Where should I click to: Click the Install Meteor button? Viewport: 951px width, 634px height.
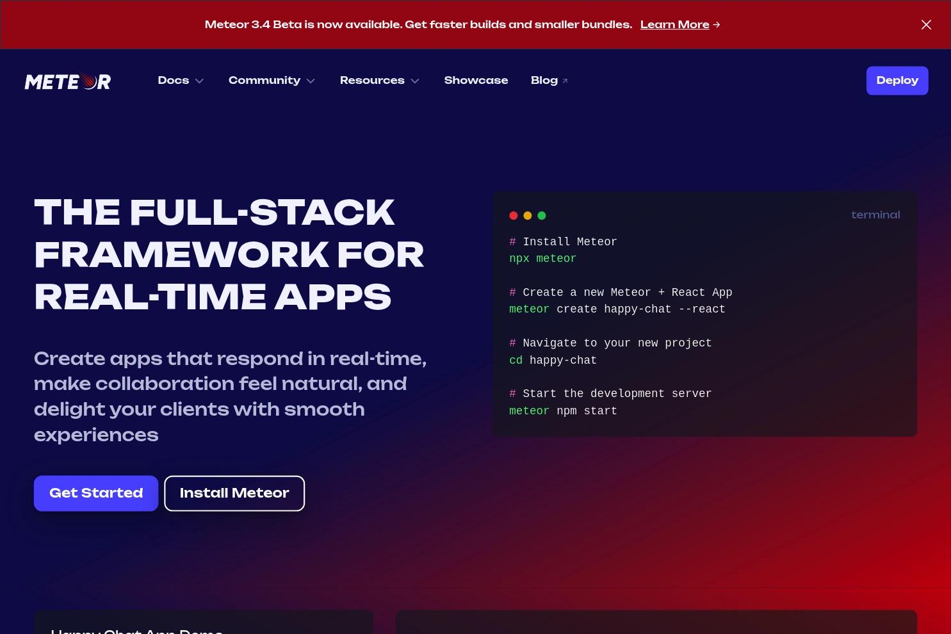[x=234, y=493]
